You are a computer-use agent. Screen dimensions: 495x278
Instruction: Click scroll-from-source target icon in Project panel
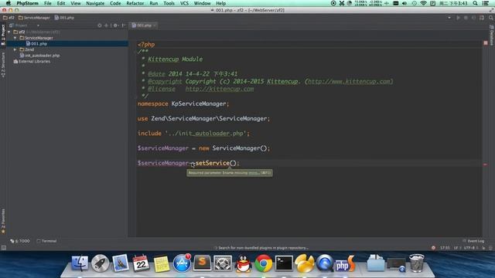point(100,25)
